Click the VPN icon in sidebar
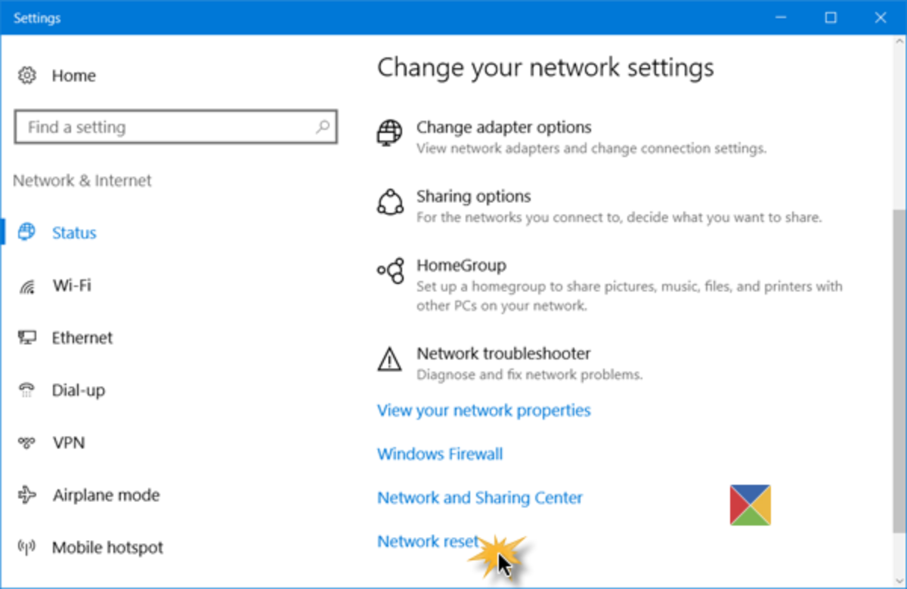Viewport: 907px width, 589px height. tap(27, 443)
